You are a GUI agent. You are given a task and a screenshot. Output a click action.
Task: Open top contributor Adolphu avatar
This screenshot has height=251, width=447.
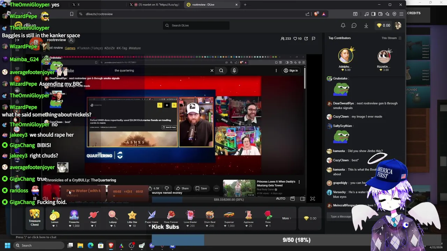(345, 56)
